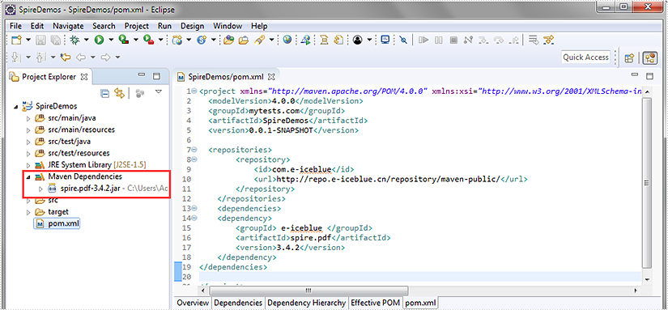Expand the target folder

point(29,211)
